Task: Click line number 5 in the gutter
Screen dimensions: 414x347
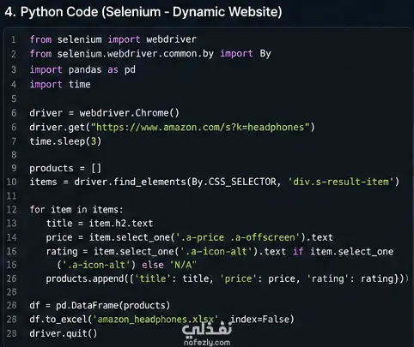Action: (14, 99)
